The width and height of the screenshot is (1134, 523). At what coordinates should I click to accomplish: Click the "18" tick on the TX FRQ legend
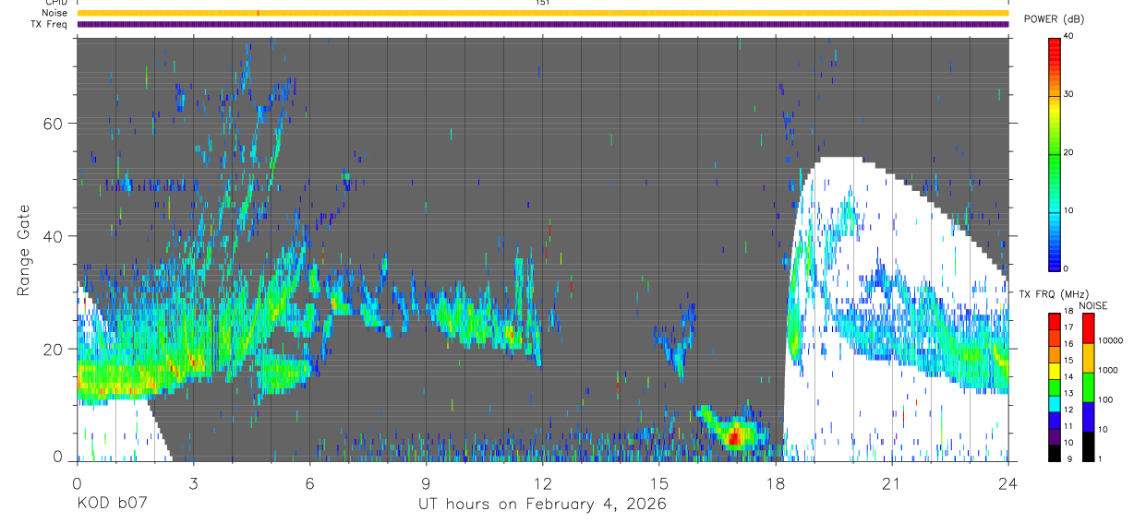tap(1069, 311)
